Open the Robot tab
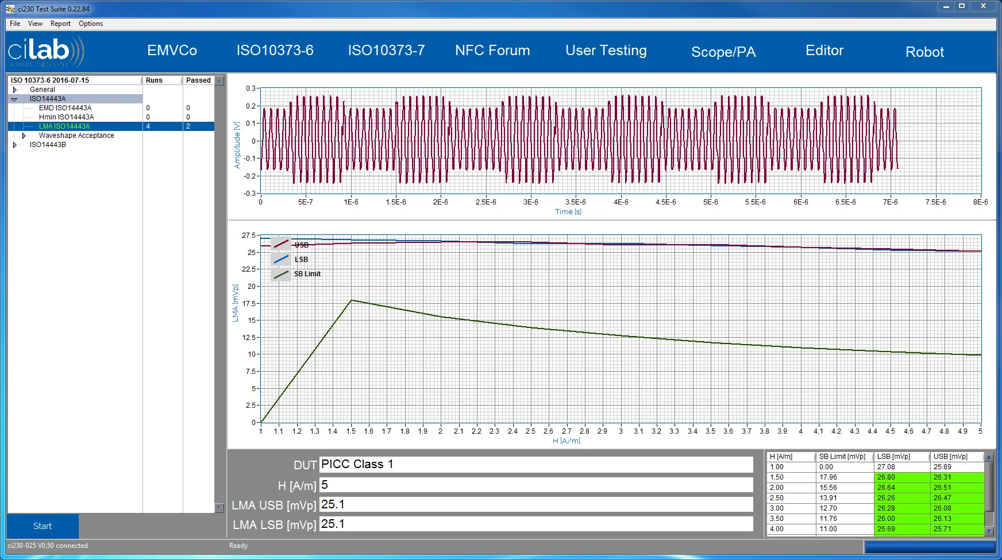 924,52
